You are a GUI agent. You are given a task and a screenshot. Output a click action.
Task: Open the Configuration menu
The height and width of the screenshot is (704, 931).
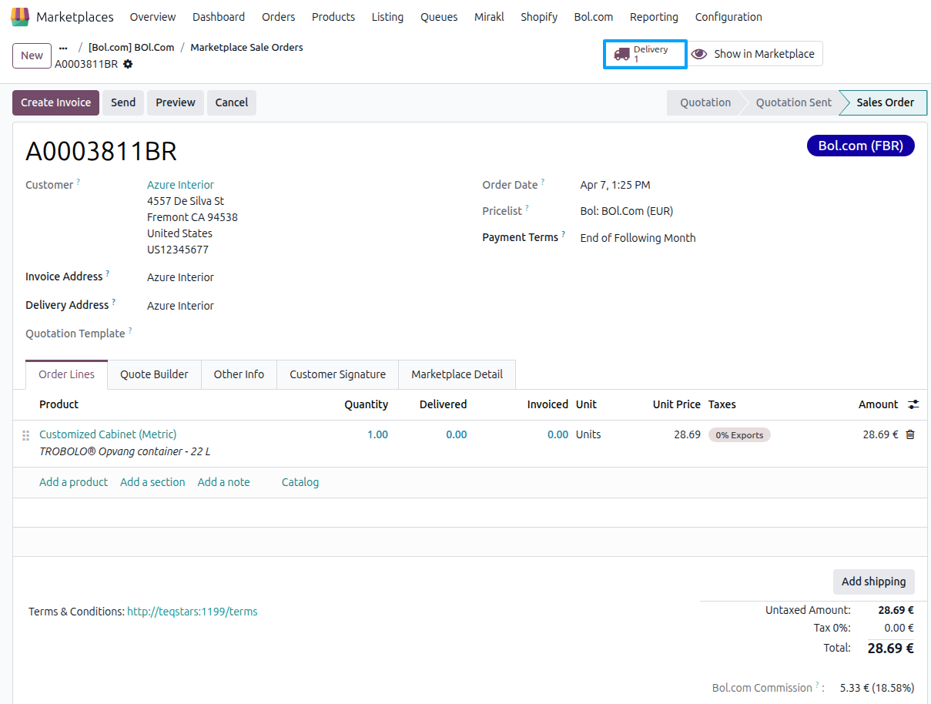(728, 17)
